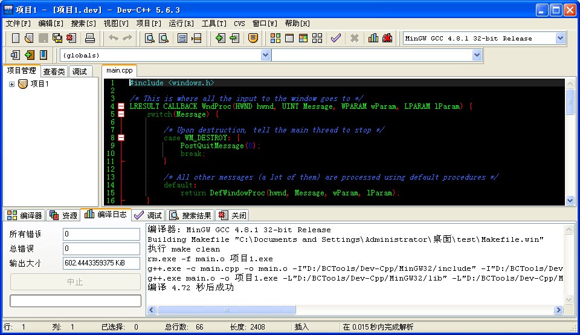Open the MinGW GCC compiler selection dropdown
Viewport: 580px width, 335px height.
tap(559, 38)
